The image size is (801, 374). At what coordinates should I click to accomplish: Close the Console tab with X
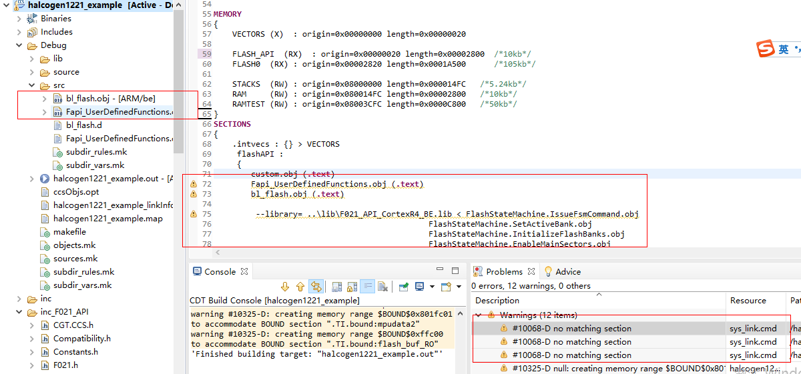point(244,271)
